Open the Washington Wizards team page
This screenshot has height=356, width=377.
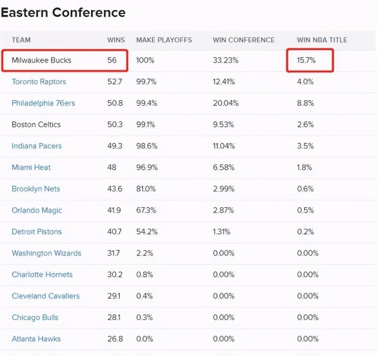click(x=46, y=253)
